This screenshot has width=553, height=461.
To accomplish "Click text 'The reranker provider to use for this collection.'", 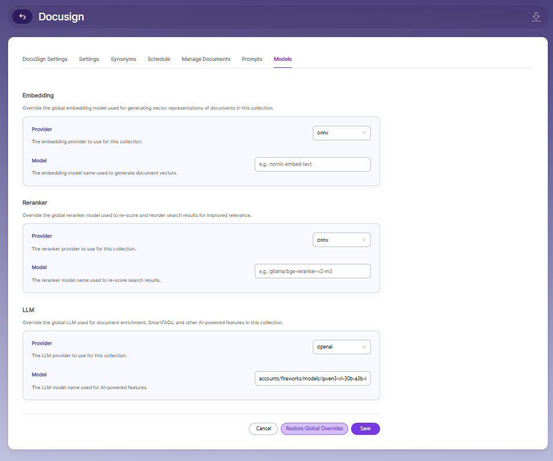I will pyautogui.click(x=84, y=249).
